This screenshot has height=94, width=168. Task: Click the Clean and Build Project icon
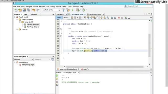68,10
